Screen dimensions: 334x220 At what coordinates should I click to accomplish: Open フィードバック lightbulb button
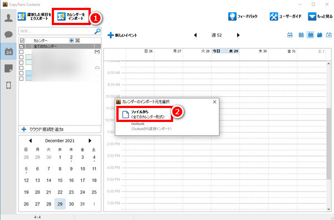[243, 16]
